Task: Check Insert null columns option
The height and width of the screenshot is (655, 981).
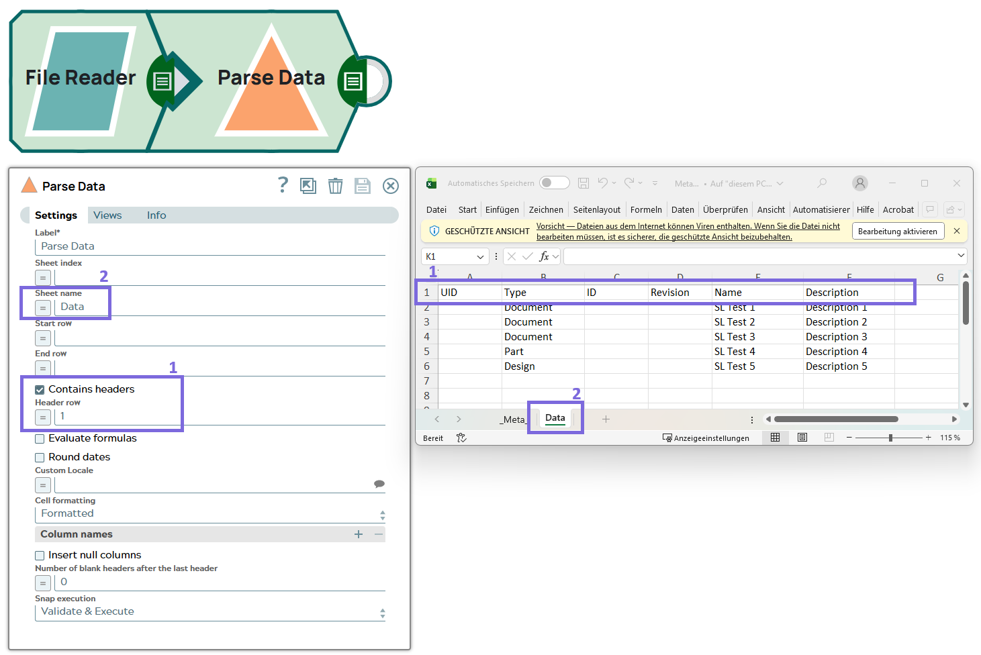Action: 40,555
